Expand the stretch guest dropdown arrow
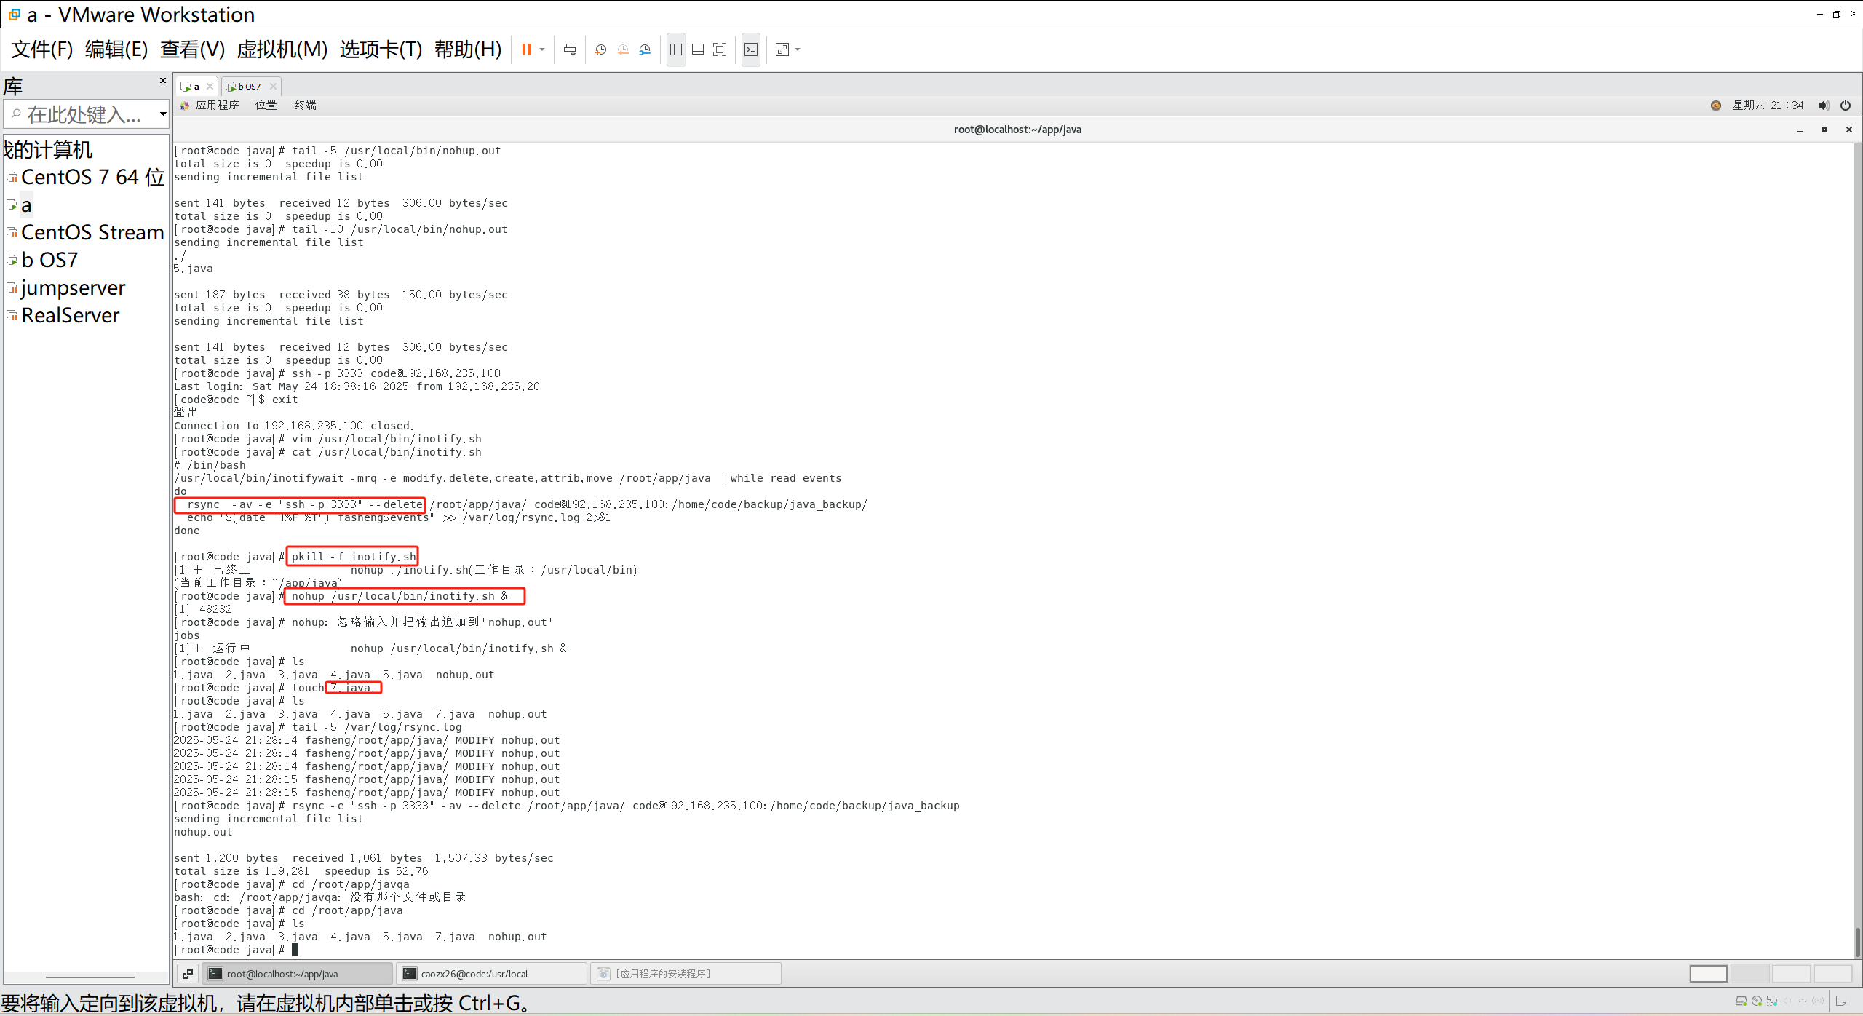This screenshot has width=1863, height=1016. (798, 49)
